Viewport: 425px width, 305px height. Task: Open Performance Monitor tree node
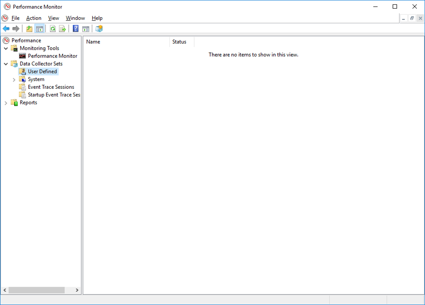tap(53, 56)
